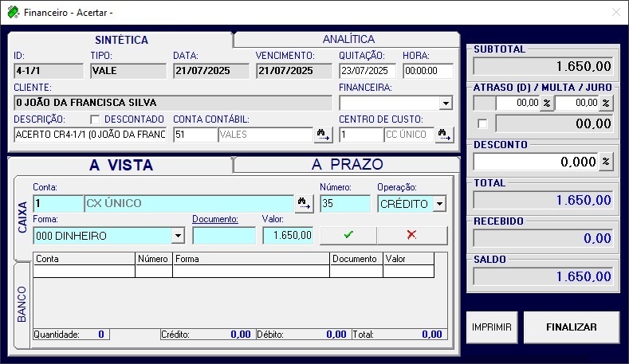Open the Centro de Custo search binoculars
The width and height of the screenshot is (629, 364).
[445, 135]
